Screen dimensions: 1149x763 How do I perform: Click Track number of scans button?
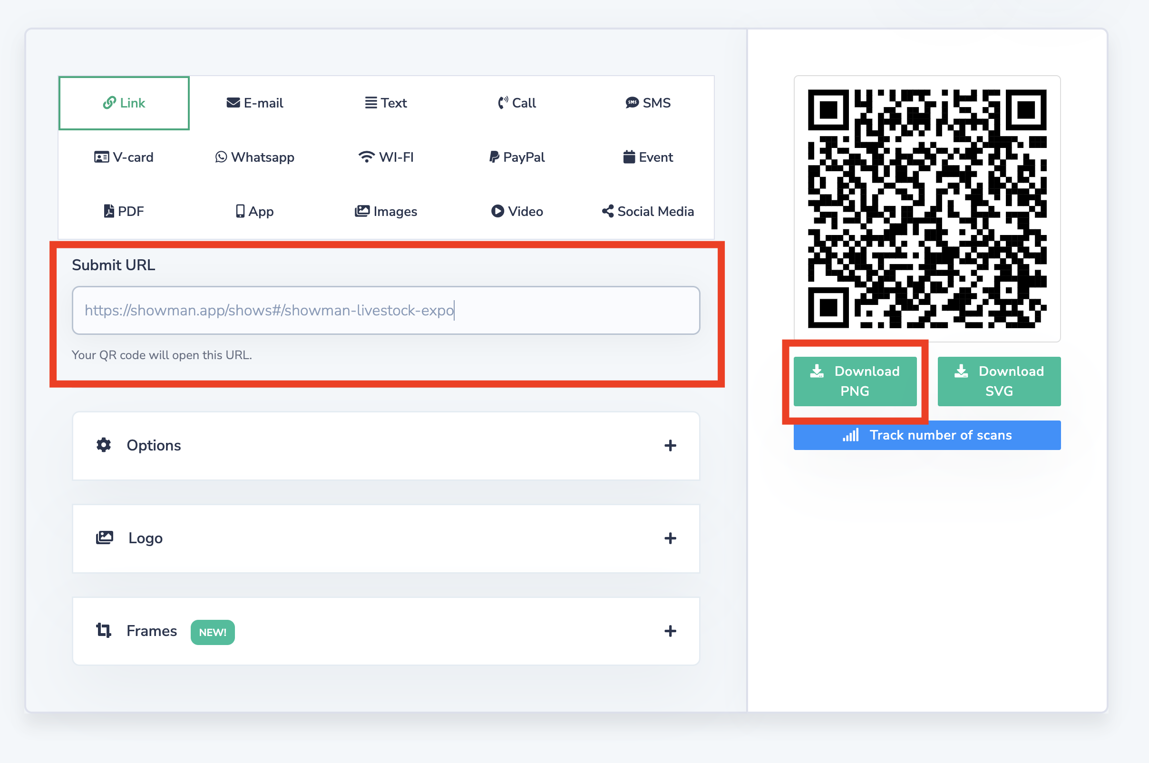927,435
